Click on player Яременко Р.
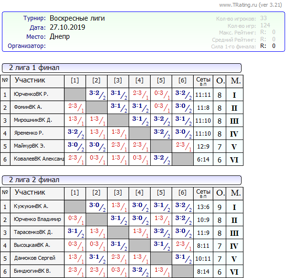The height and width of the screenshot is (278, 287). coord(29,133)
